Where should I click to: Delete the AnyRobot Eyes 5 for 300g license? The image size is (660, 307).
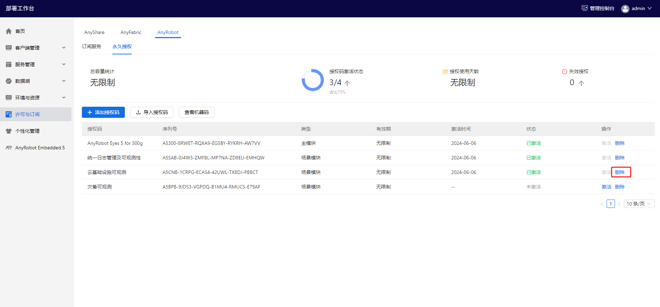click(x=620, y=143)
